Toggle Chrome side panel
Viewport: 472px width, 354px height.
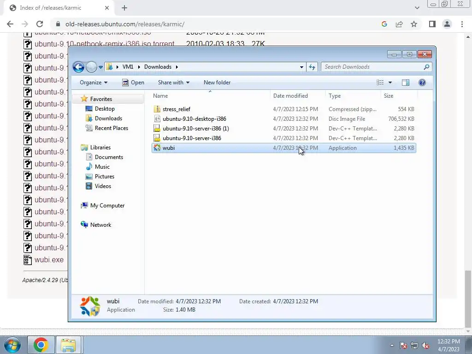(432, 24)
